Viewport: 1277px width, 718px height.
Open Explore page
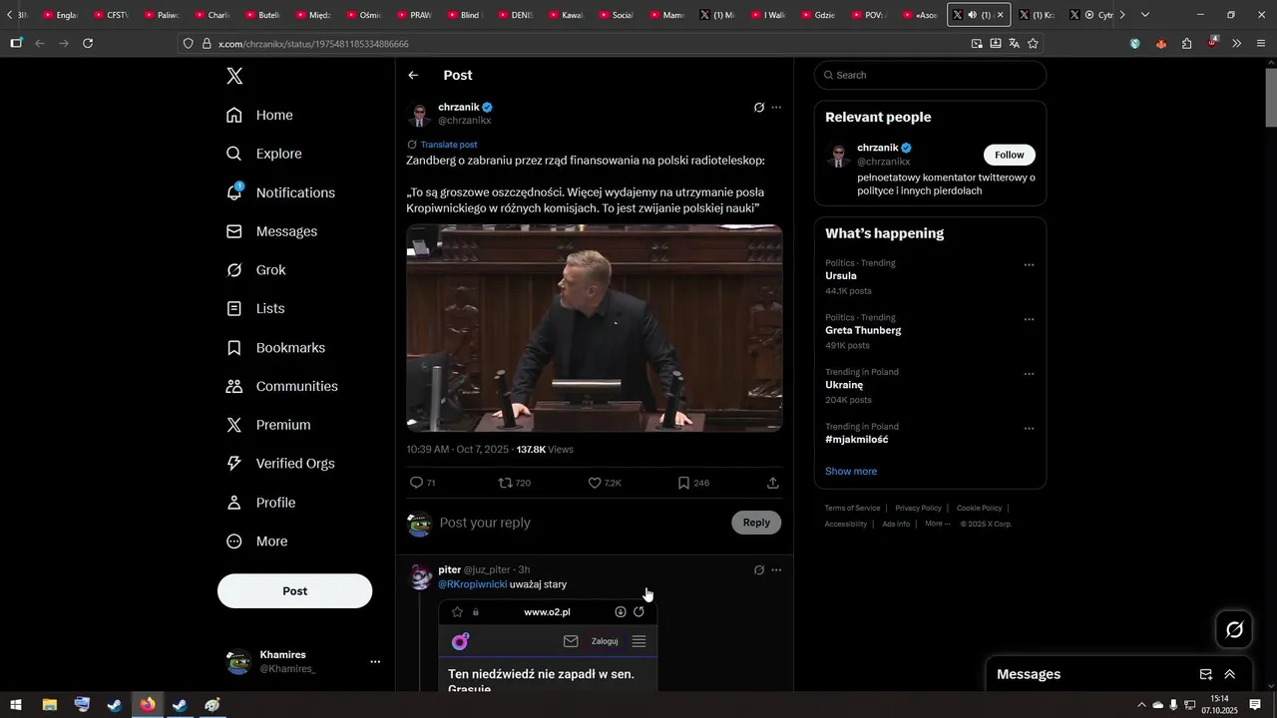coord(263,154)
